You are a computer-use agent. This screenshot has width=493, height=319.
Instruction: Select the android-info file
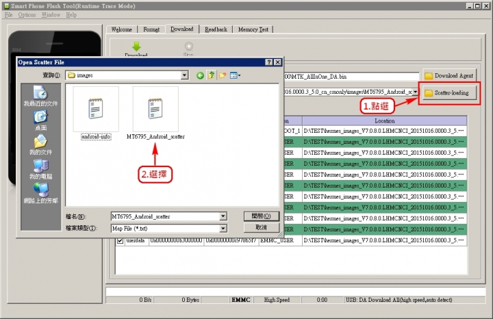click(x=96, y=113)
